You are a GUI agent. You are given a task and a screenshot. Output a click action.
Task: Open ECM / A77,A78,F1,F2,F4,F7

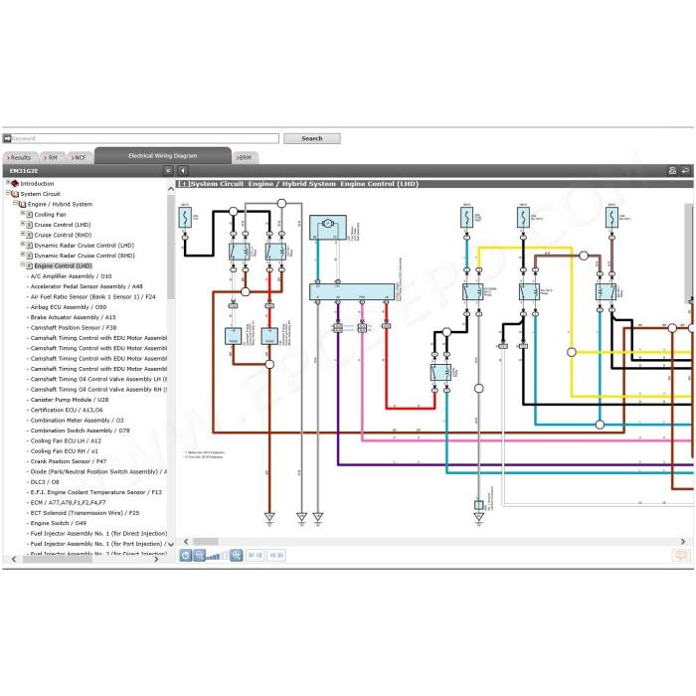point(68,502)
